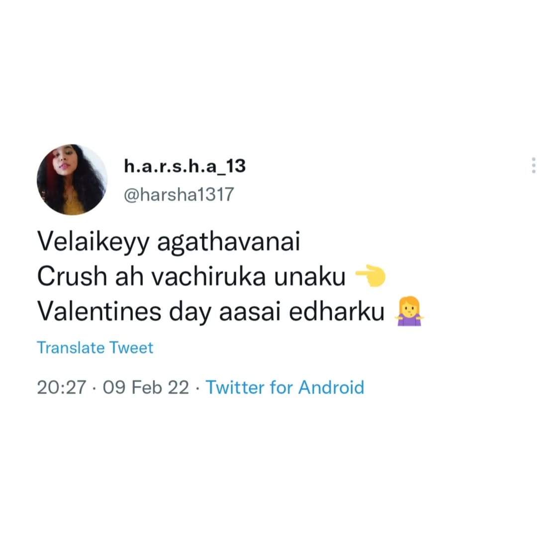This screenshot has width=537, height=537.
Task: Click the display name h.a.r.s.h.a_13
Action: click(x=184, y=166)
